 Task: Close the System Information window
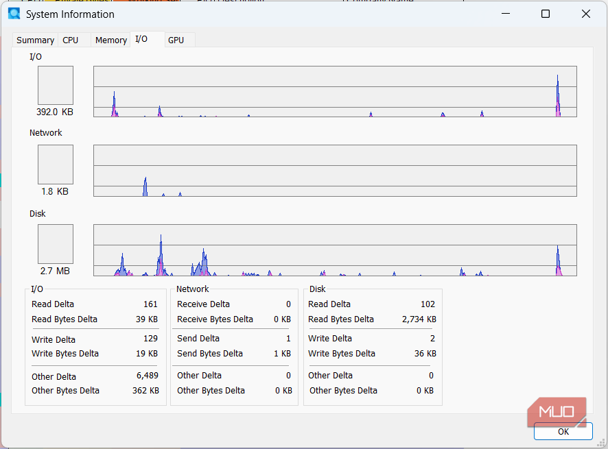[586, 14]
